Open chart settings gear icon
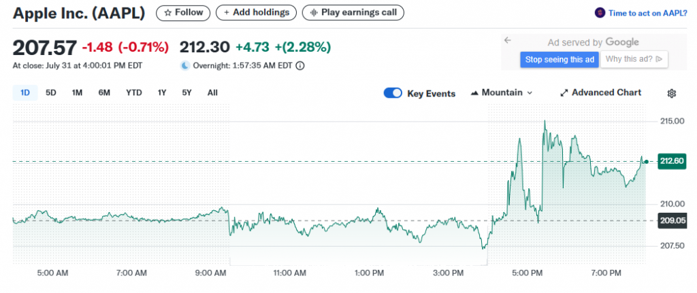 click(x=672, y=93)
